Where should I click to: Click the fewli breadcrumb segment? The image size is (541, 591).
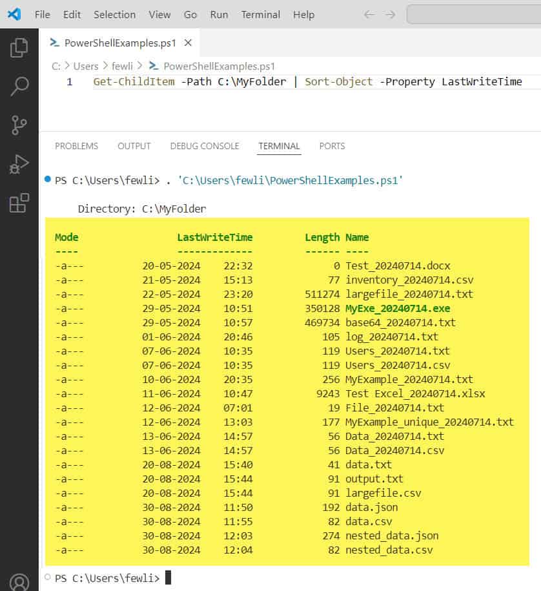pyautogui.click(x=123, y=67)
